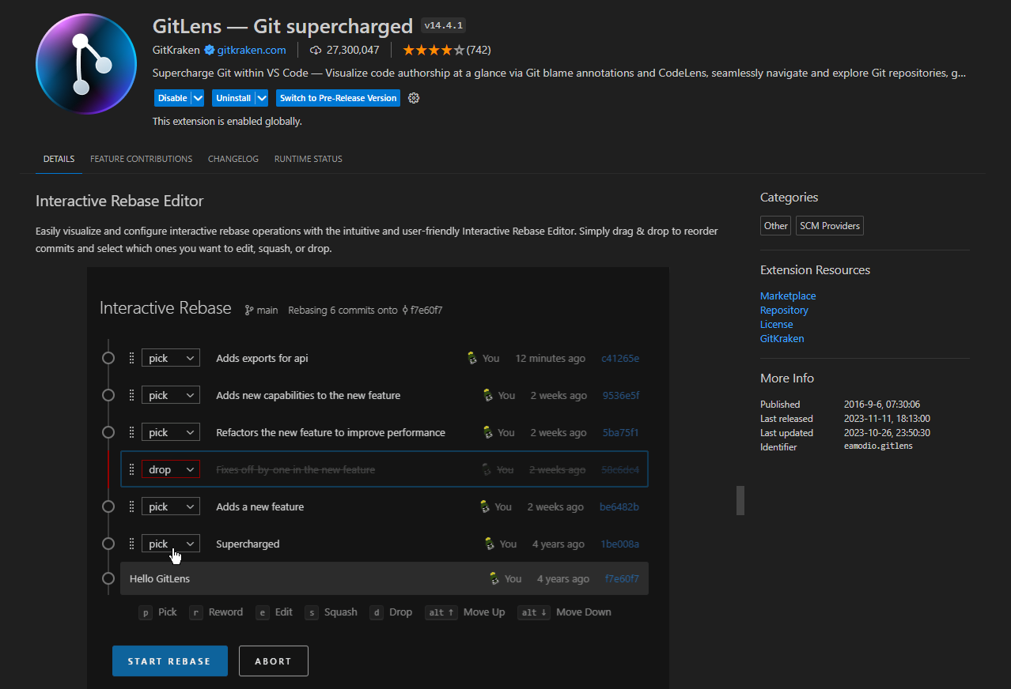This screenshot has height=689, width=1011.
Task: Click the author avatar on 'Refactors the new feature' row
Action: click(488, 432)
